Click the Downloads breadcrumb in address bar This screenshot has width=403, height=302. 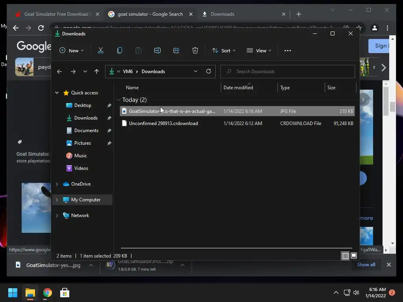153,72
